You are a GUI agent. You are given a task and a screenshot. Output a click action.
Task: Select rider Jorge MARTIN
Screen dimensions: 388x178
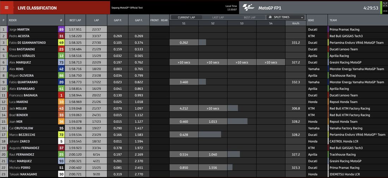(x=19, y=30)
